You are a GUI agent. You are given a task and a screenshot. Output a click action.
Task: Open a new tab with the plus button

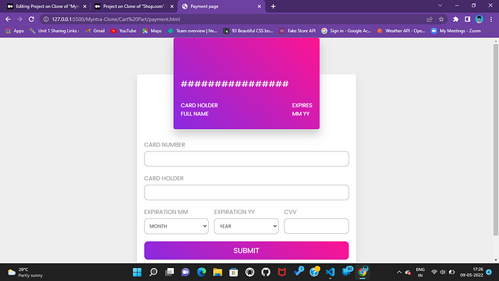[273, 6]
